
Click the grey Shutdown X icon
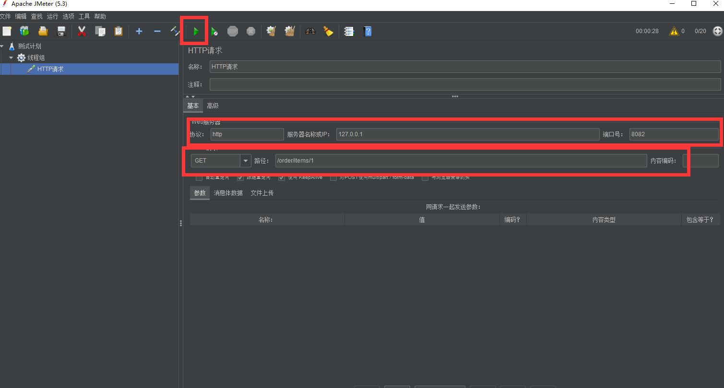coord(251,31)
